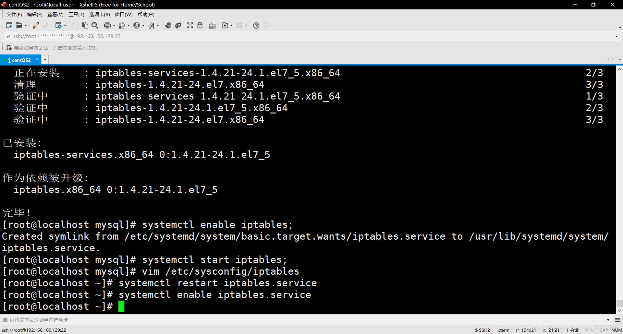Click the Paste clipboard icon
623x334 pixels.
pos(85,25)
